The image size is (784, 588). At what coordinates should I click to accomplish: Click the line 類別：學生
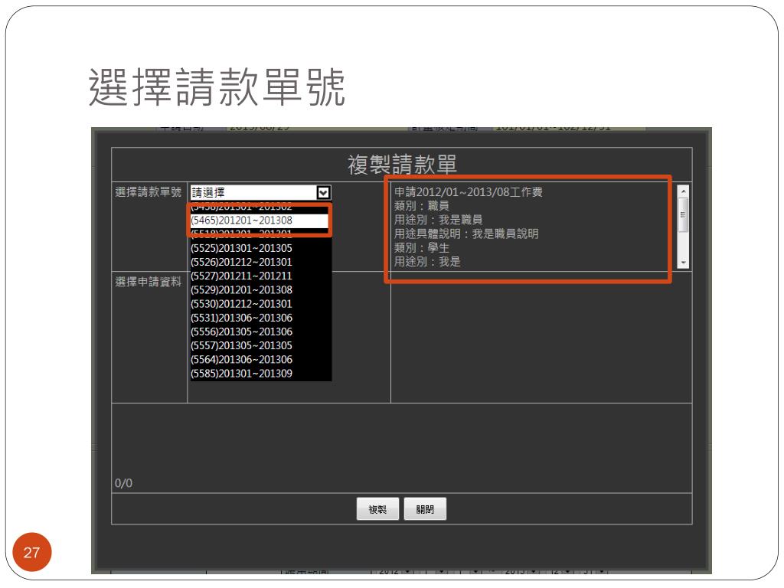422,248
